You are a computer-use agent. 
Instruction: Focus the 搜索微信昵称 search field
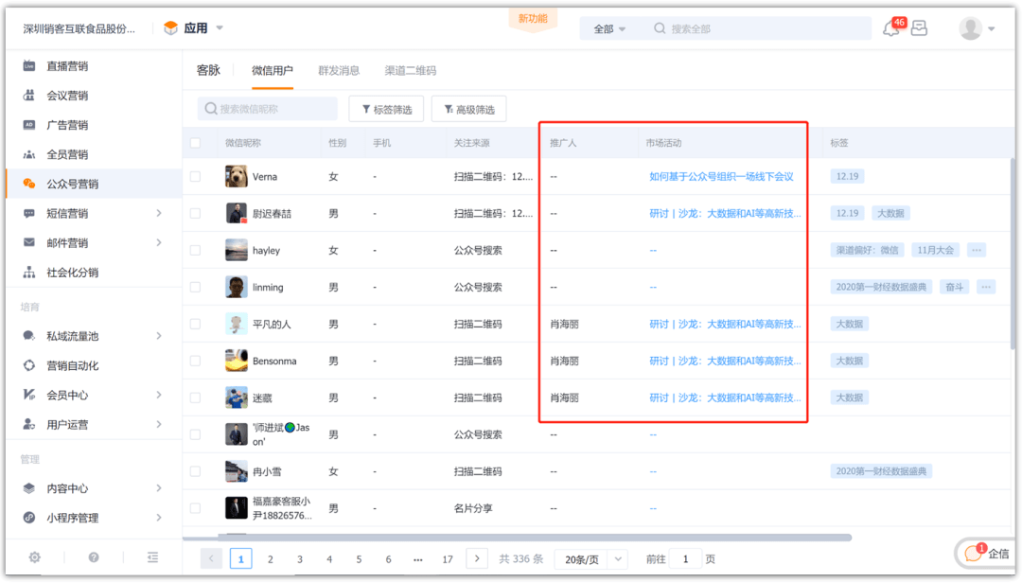267,109
